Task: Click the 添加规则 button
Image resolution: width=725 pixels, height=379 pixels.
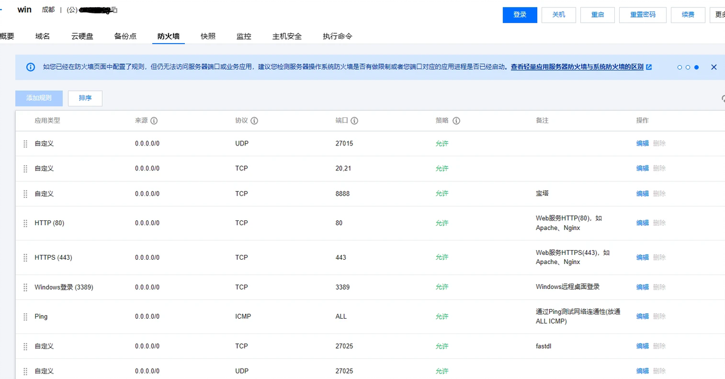Action: (39, 98)
